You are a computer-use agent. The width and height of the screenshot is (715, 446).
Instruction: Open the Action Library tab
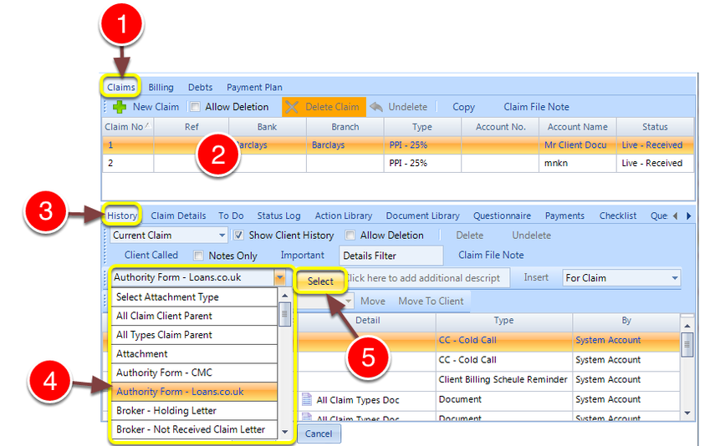point(344,215)
